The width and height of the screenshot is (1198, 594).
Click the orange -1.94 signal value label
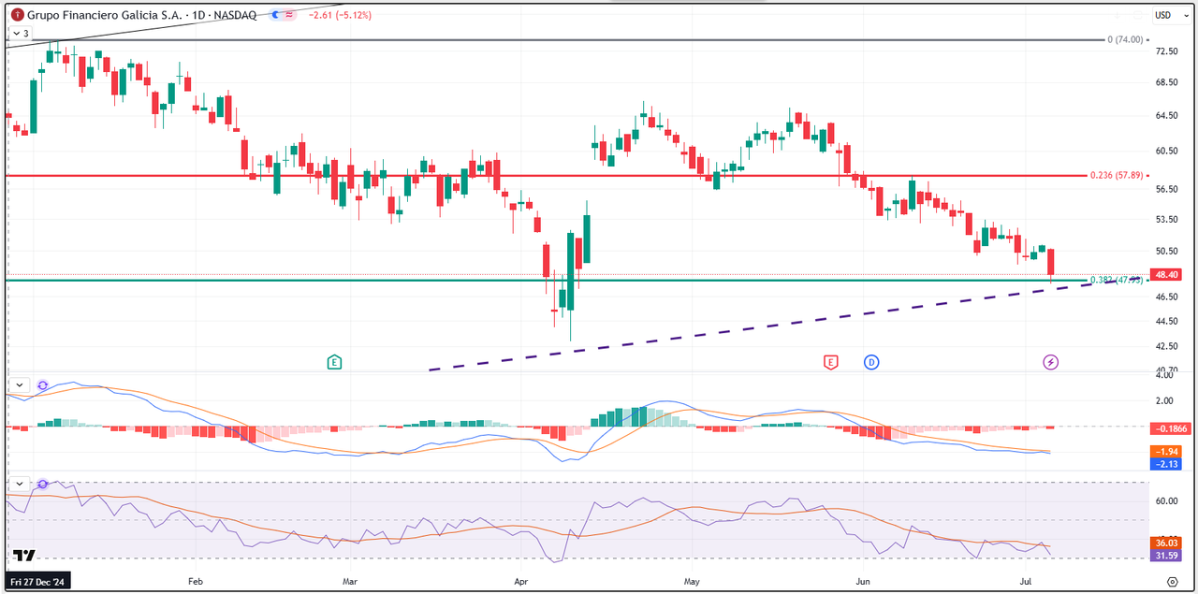(x=1167, y=451)
